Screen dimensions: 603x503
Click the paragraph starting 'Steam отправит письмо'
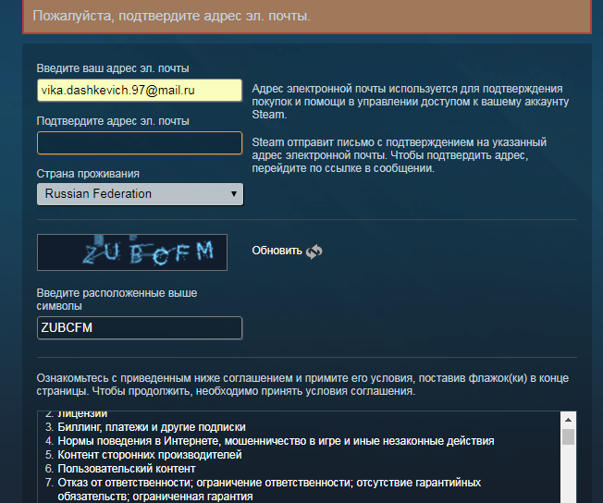tap(400, 155)
